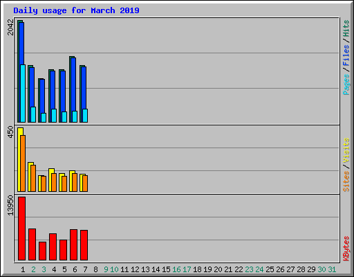Viewport: 354px width, 277px height.
Task: Click the day 2 orange Sites bar
Action: (x=33, y=178)
